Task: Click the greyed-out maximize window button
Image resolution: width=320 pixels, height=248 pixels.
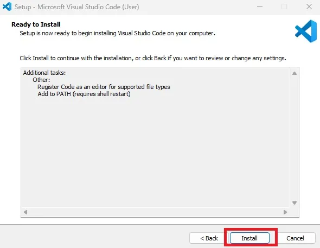Action: coord(284,7)
